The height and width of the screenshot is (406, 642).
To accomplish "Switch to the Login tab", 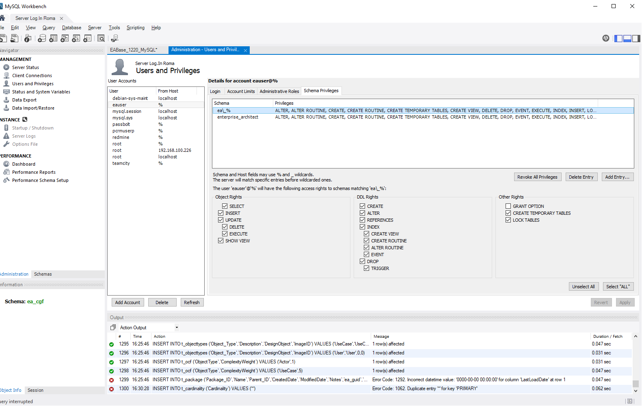I will coord(215,91).
